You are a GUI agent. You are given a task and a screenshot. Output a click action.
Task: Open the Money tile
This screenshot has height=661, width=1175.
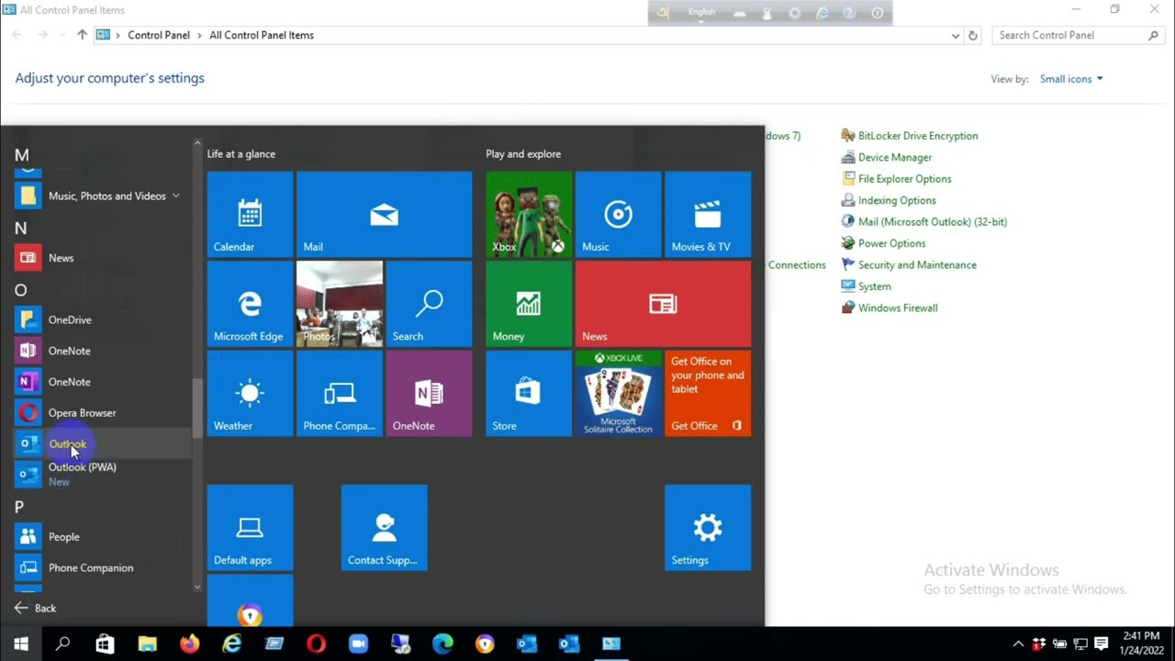click(x=528, y=304)
